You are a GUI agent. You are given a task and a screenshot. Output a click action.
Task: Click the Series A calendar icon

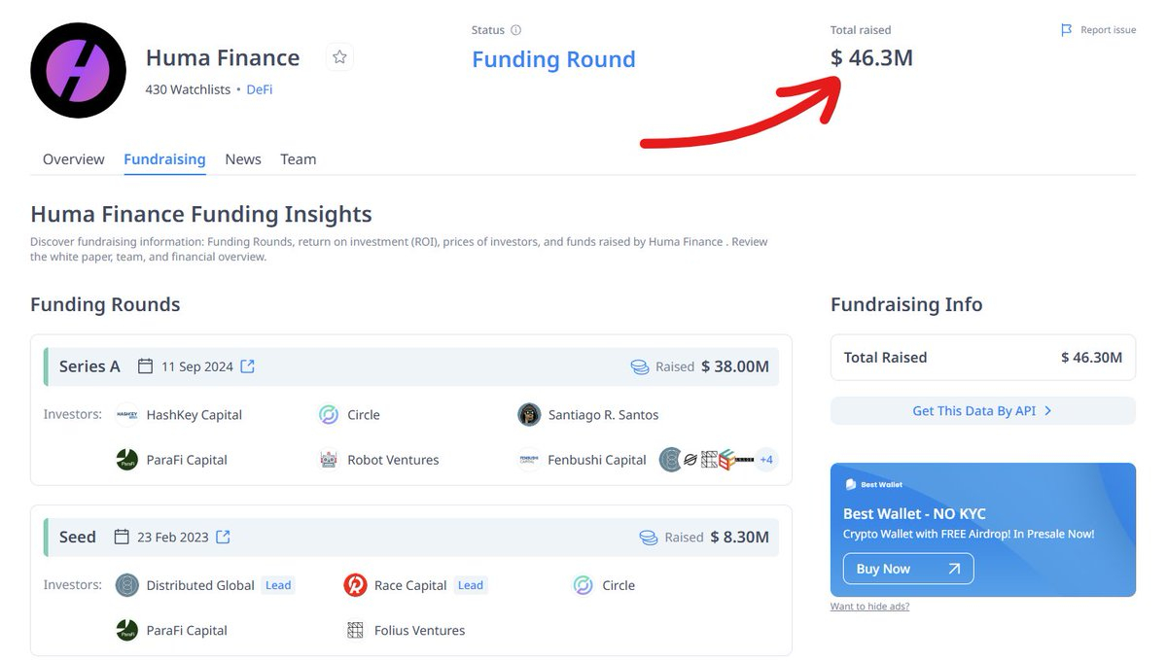point(146,366)
